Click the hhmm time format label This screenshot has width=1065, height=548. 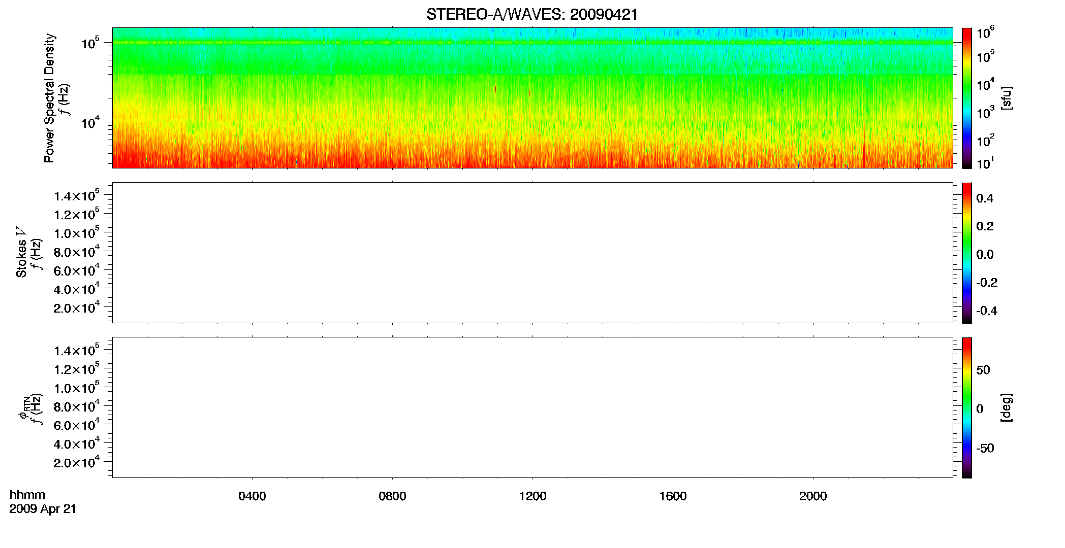(x=27, y=495)
